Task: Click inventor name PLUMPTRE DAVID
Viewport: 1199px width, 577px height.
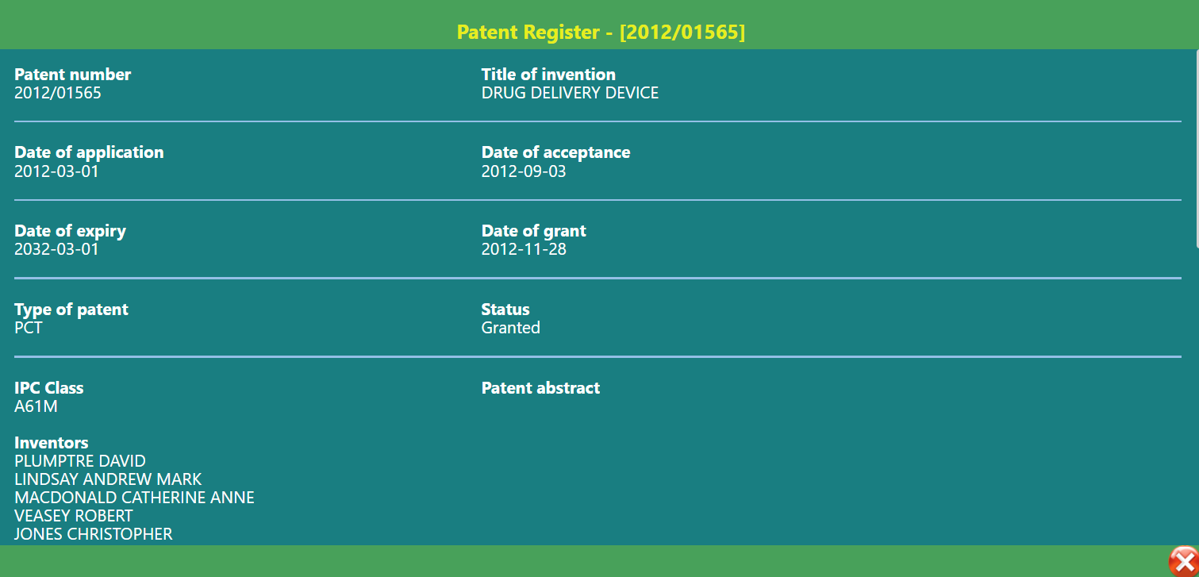Action: click(80, 460)
